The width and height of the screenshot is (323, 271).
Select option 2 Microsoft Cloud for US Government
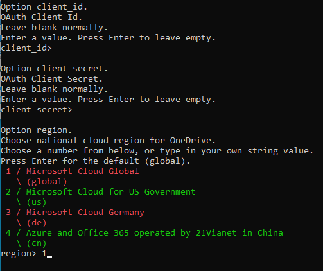pyautogui.click(x=101, y=192)
